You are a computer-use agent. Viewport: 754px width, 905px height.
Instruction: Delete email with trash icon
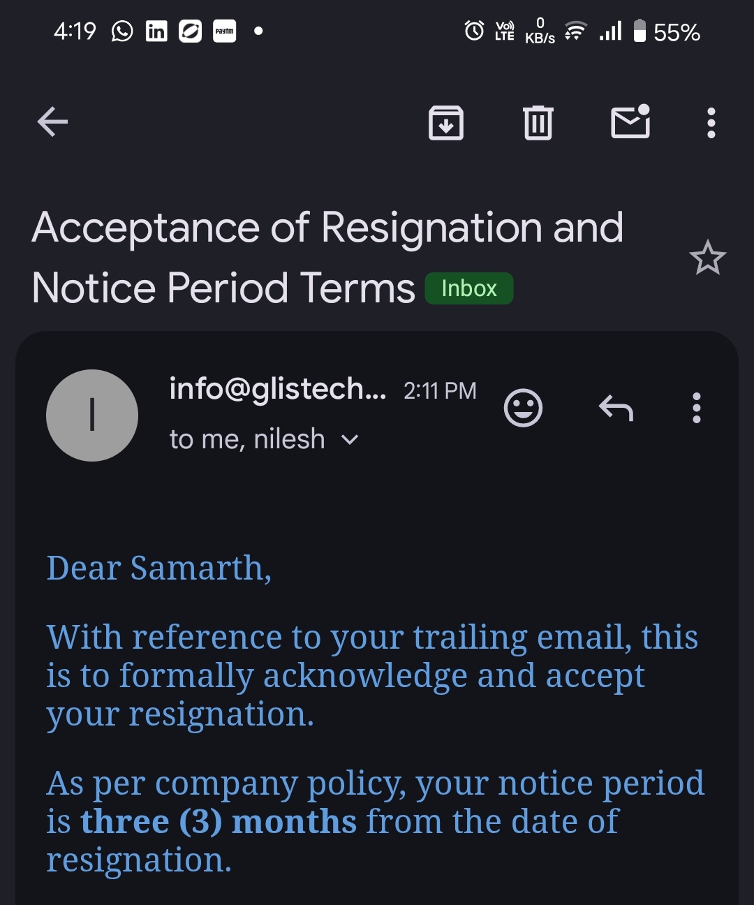(x=538, y=123)
